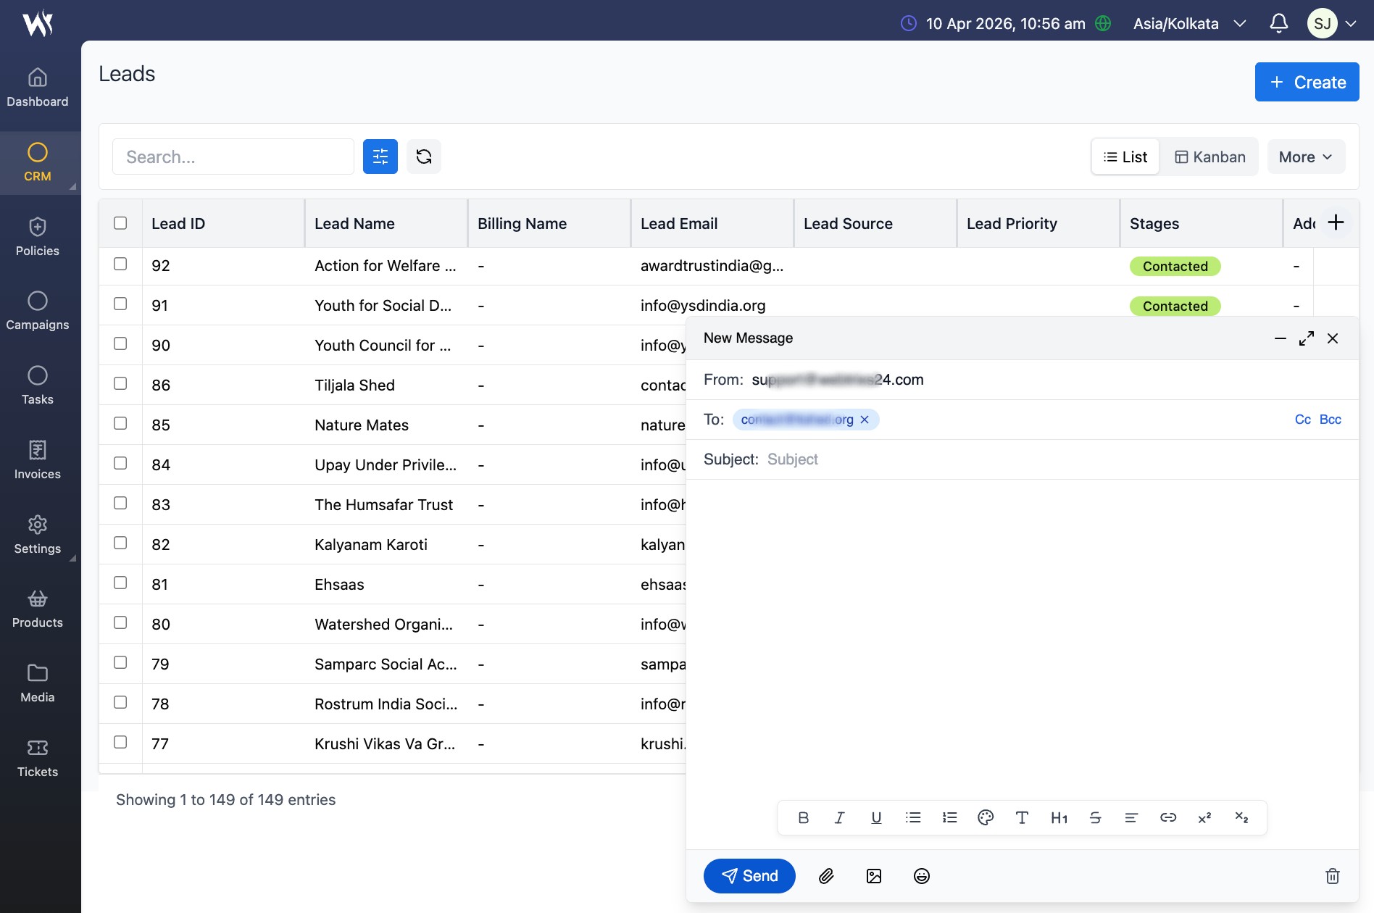The width and height of the screenshot is (1374, 913).
Task: Open the emoji picker in message
Action: [922, 876]
